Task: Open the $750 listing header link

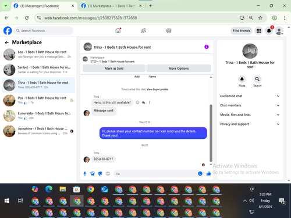Action: tap(112, 62)
